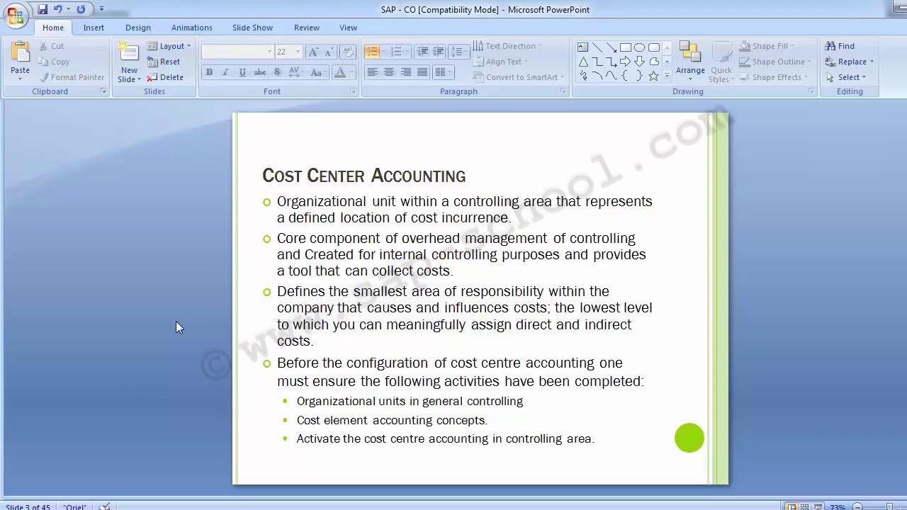This screenshot has height=510, width=907.
Task: Switch to the Insert tab
Action: point(94,28)
